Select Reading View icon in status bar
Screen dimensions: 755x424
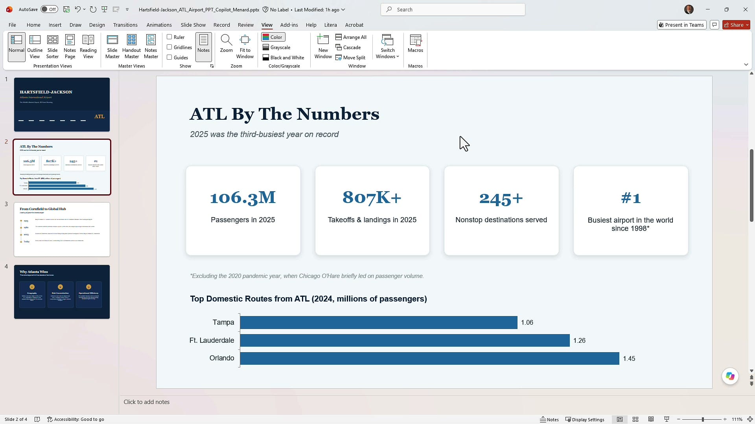(x=651, y=419)
